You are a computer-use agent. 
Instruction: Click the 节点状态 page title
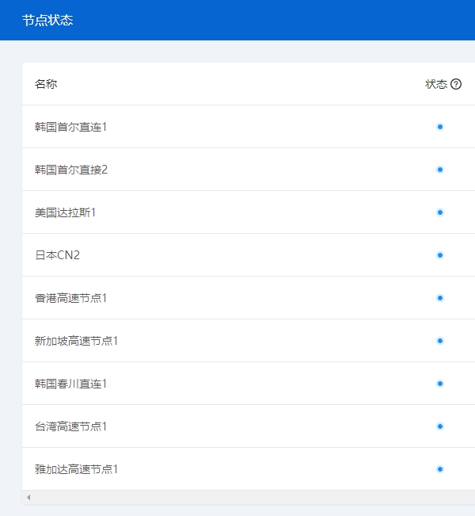click(x=47, y=20)
